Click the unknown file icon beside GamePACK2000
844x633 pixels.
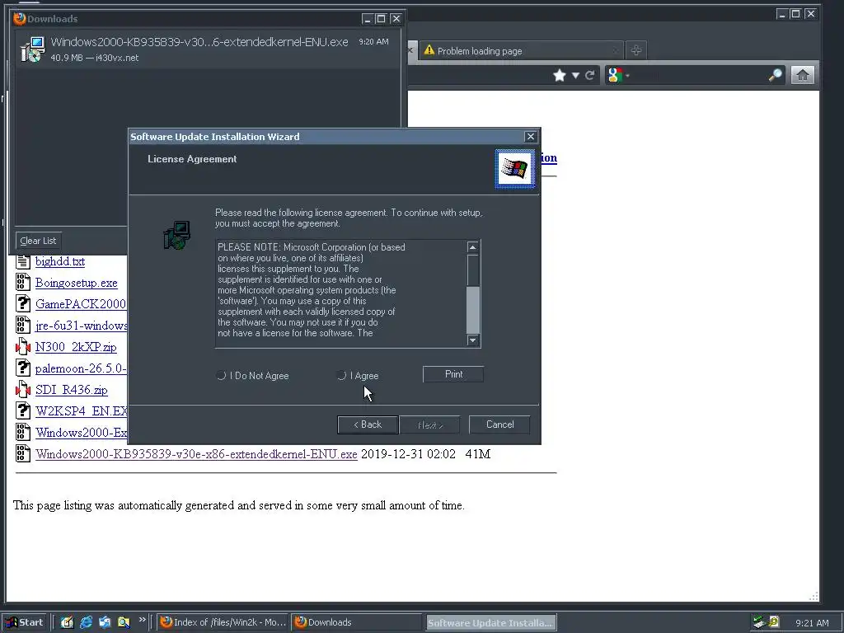(22, 303)
